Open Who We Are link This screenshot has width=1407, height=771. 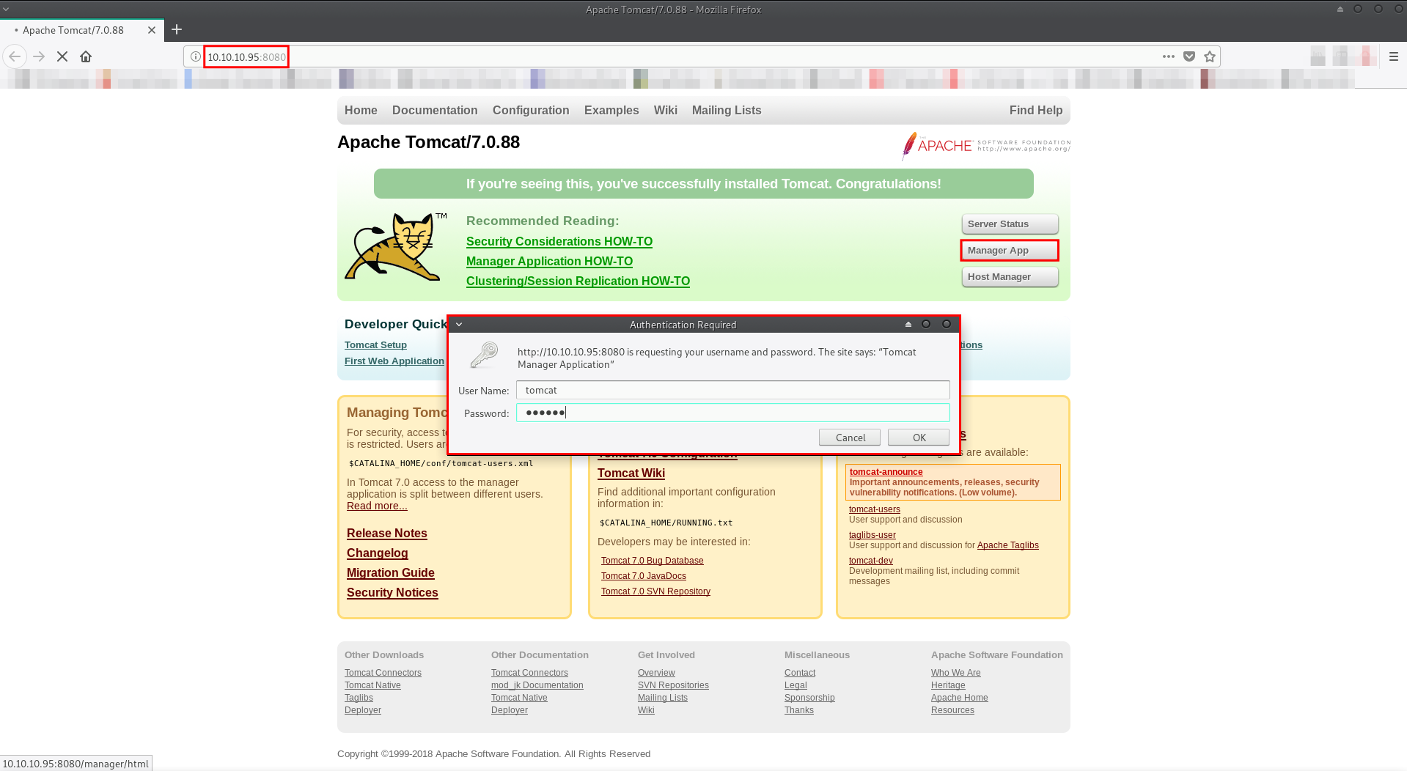pos(955,673)
